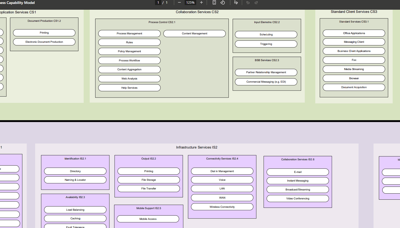Click the Mobile Access box in Mobile Support
This screenshot has height=228, width=400.
(x=148, y=219)
